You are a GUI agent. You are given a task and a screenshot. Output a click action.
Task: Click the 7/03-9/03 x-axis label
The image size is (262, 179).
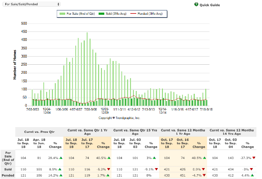(32, 109)
